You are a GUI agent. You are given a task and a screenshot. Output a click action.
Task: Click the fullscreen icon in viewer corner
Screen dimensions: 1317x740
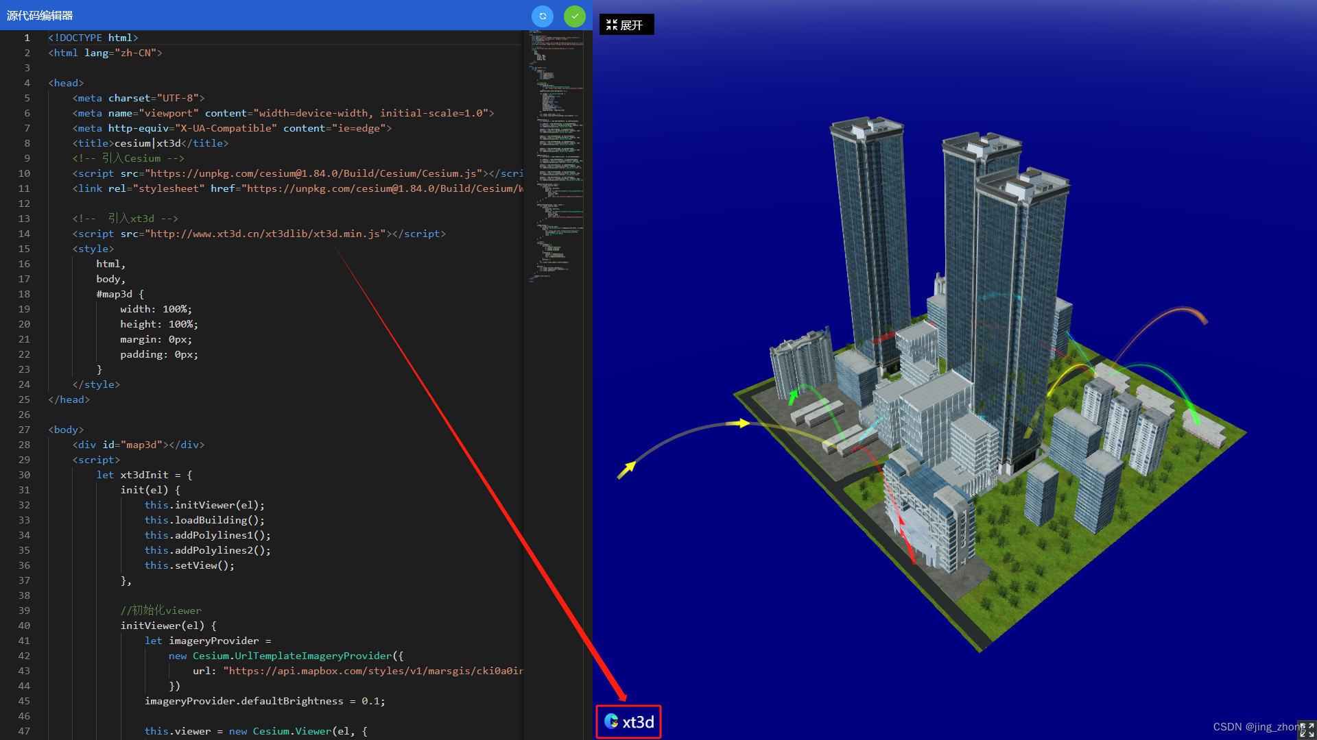(1307, 730)
